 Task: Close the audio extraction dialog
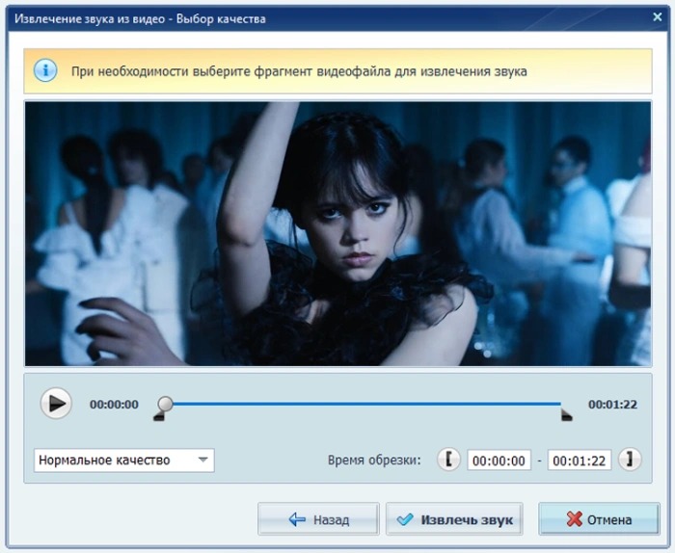click(658, 17)
